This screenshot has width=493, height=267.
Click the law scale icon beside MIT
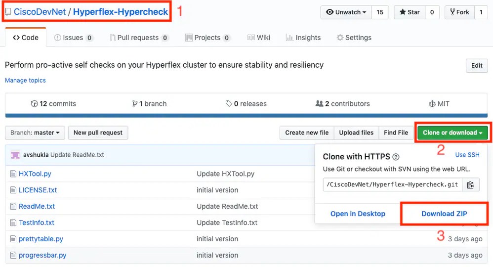(432, 104)
